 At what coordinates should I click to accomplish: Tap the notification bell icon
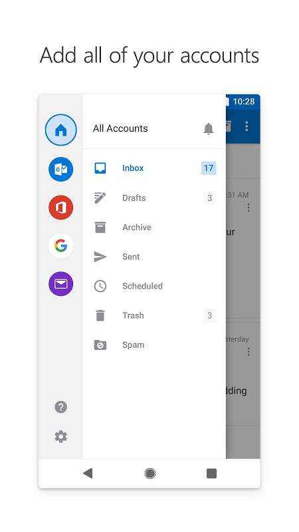[x=209, y=128]
